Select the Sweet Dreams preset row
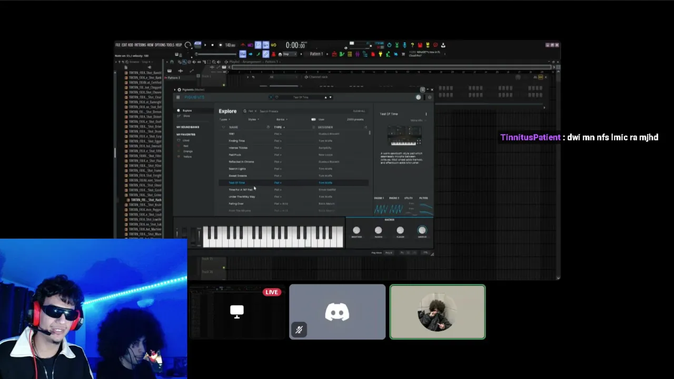 (294, 175)
